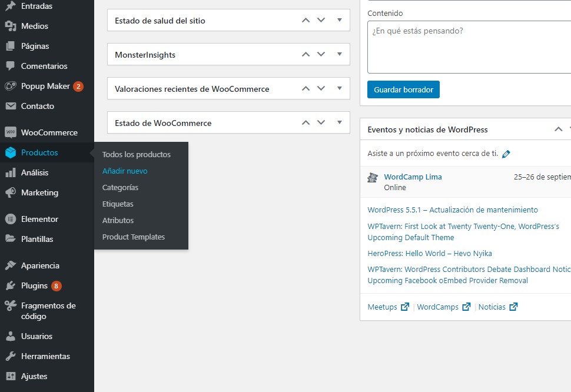Open Categorías submenu item

[120, 187]
